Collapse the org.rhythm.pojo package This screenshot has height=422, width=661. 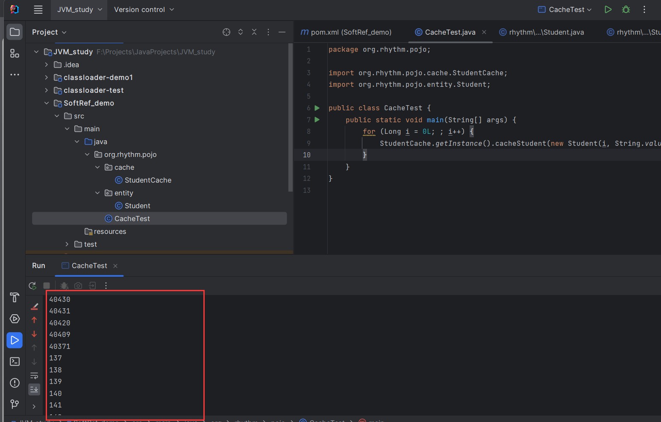[x=88, y=154]
